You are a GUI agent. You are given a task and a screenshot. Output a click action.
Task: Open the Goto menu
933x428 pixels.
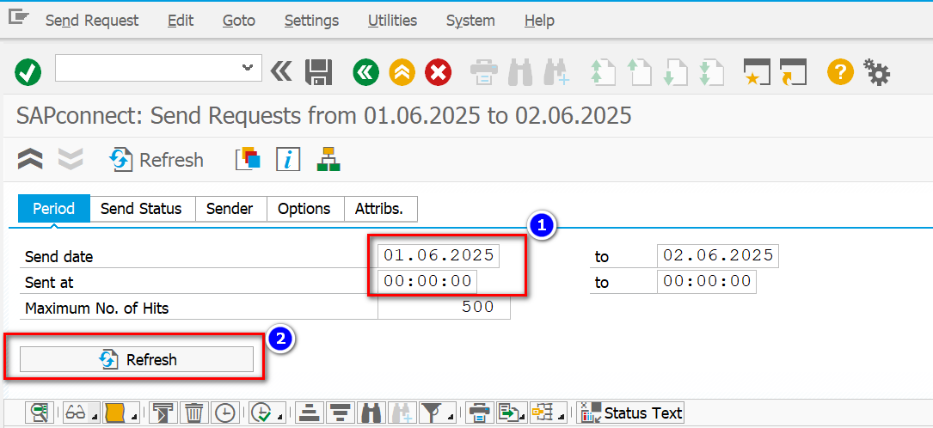[239, 21]
